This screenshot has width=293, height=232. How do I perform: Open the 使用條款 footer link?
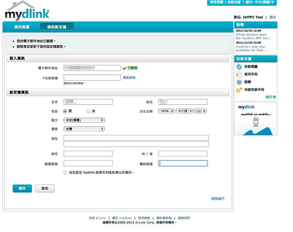144,218
